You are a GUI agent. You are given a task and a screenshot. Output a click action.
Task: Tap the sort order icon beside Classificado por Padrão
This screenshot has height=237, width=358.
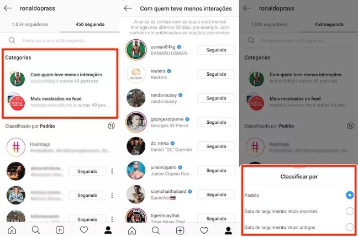pos(112,126)
